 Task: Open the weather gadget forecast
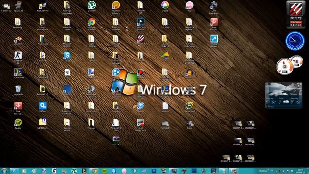click(283, 95)
